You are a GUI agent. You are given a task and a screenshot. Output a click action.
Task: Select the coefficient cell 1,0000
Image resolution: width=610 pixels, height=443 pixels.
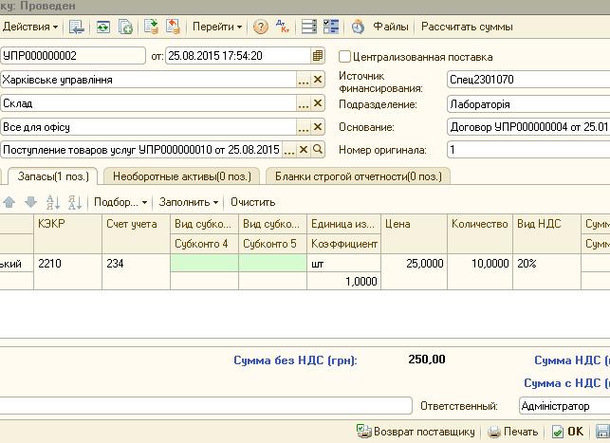pyautogui.click(x=344, y=281)
